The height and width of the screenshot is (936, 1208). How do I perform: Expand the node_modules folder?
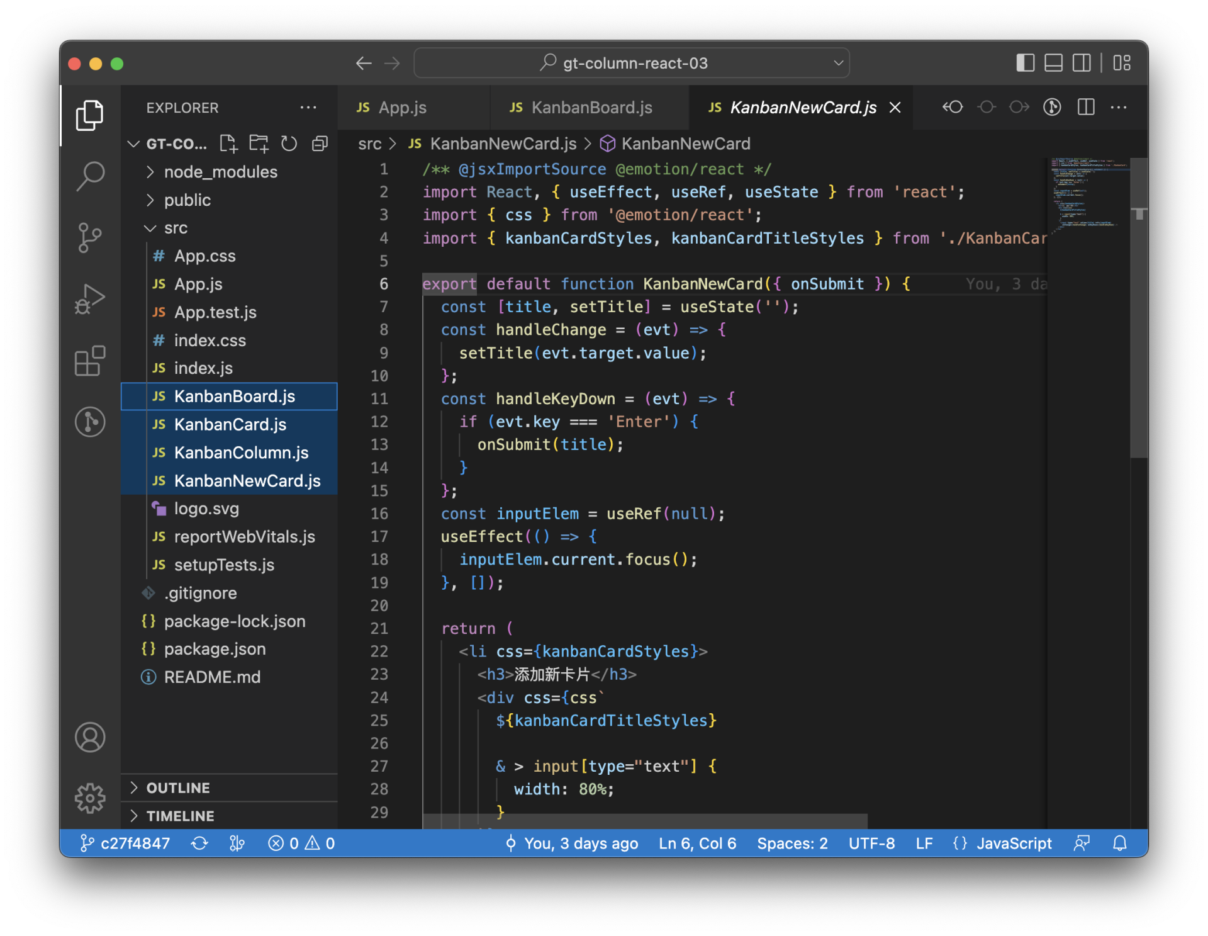229,172
